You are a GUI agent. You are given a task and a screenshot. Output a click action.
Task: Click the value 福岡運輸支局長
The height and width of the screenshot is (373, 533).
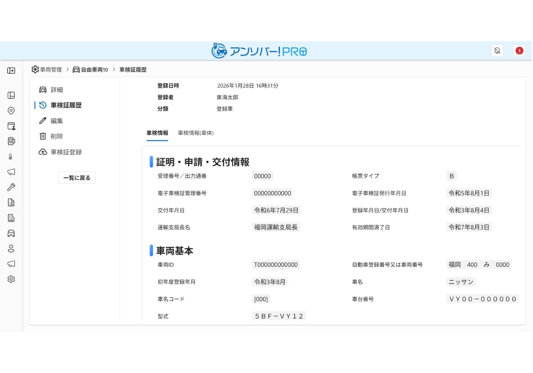tap(276, 227)
